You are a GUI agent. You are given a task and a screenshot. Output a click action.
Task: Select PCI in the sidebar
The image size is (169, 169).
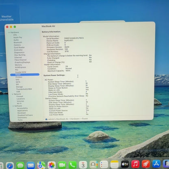point(17,70)
